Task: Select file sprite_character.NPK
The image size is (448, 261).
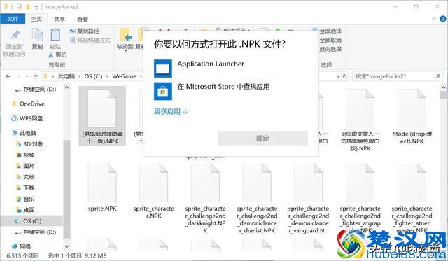Action: (154, 191)
